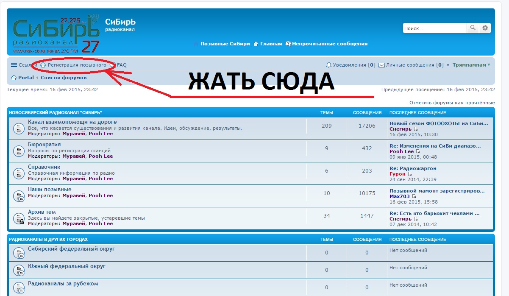The image size is (509, 296).
Task: Go to Непрочитанные сообщения
Action: 329,44
